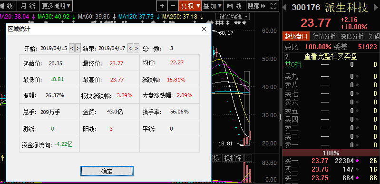Expand 隐藏 panel arrows
Screen dimensions: 380x184
[x=257, y=6]
